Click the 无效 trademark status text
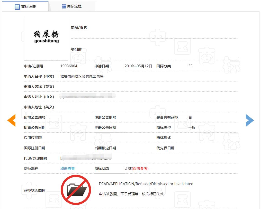Screen dimensions: 261x209 128,169
